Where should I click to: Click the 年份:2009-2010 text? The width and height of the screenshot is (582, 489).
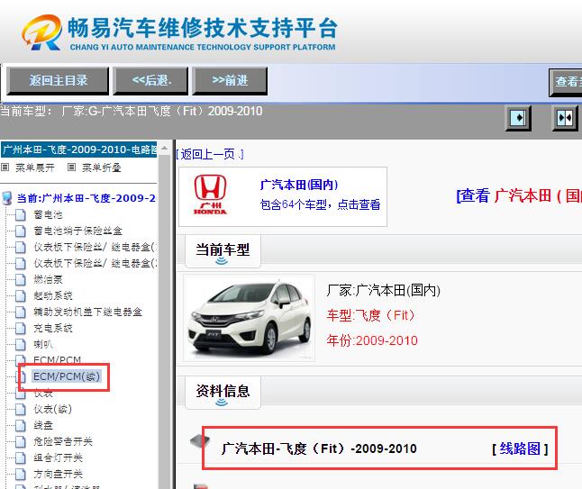coord(372,340)
